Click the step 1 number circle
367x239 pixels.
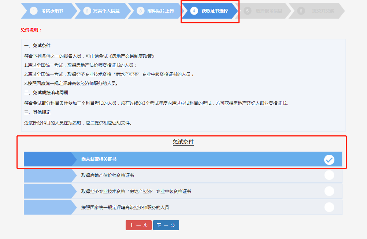pyautogui.click(x=34, y=11)
